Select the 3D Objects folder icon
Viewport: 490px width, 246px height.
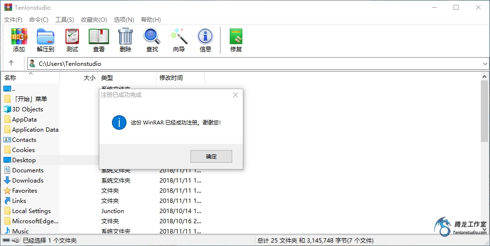pos(7,109)
